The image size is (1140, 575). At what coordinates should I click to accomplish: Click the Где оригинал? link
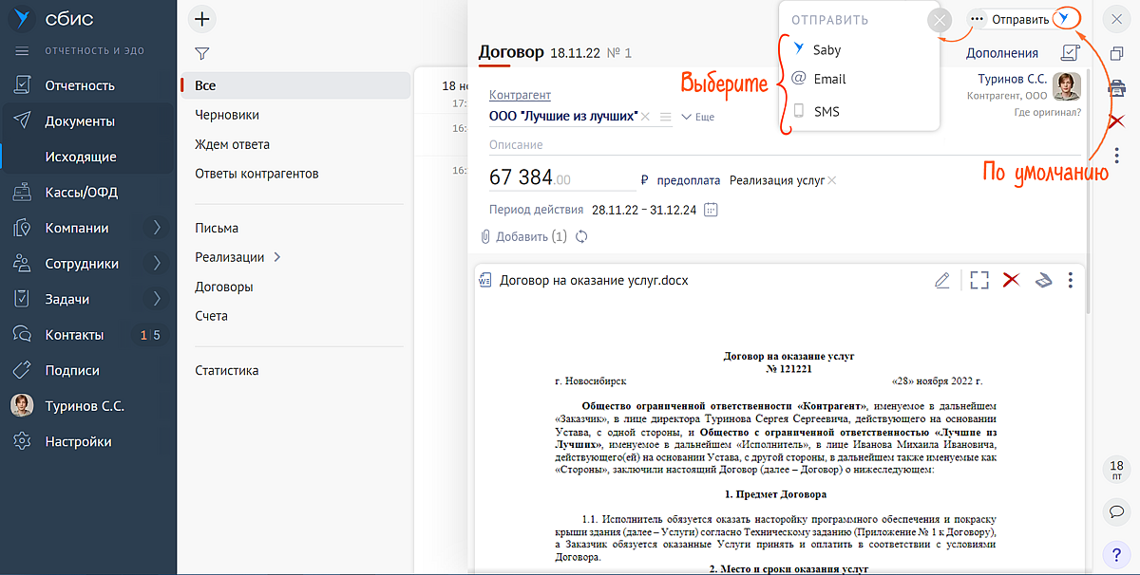click(x=1047, y=113)
